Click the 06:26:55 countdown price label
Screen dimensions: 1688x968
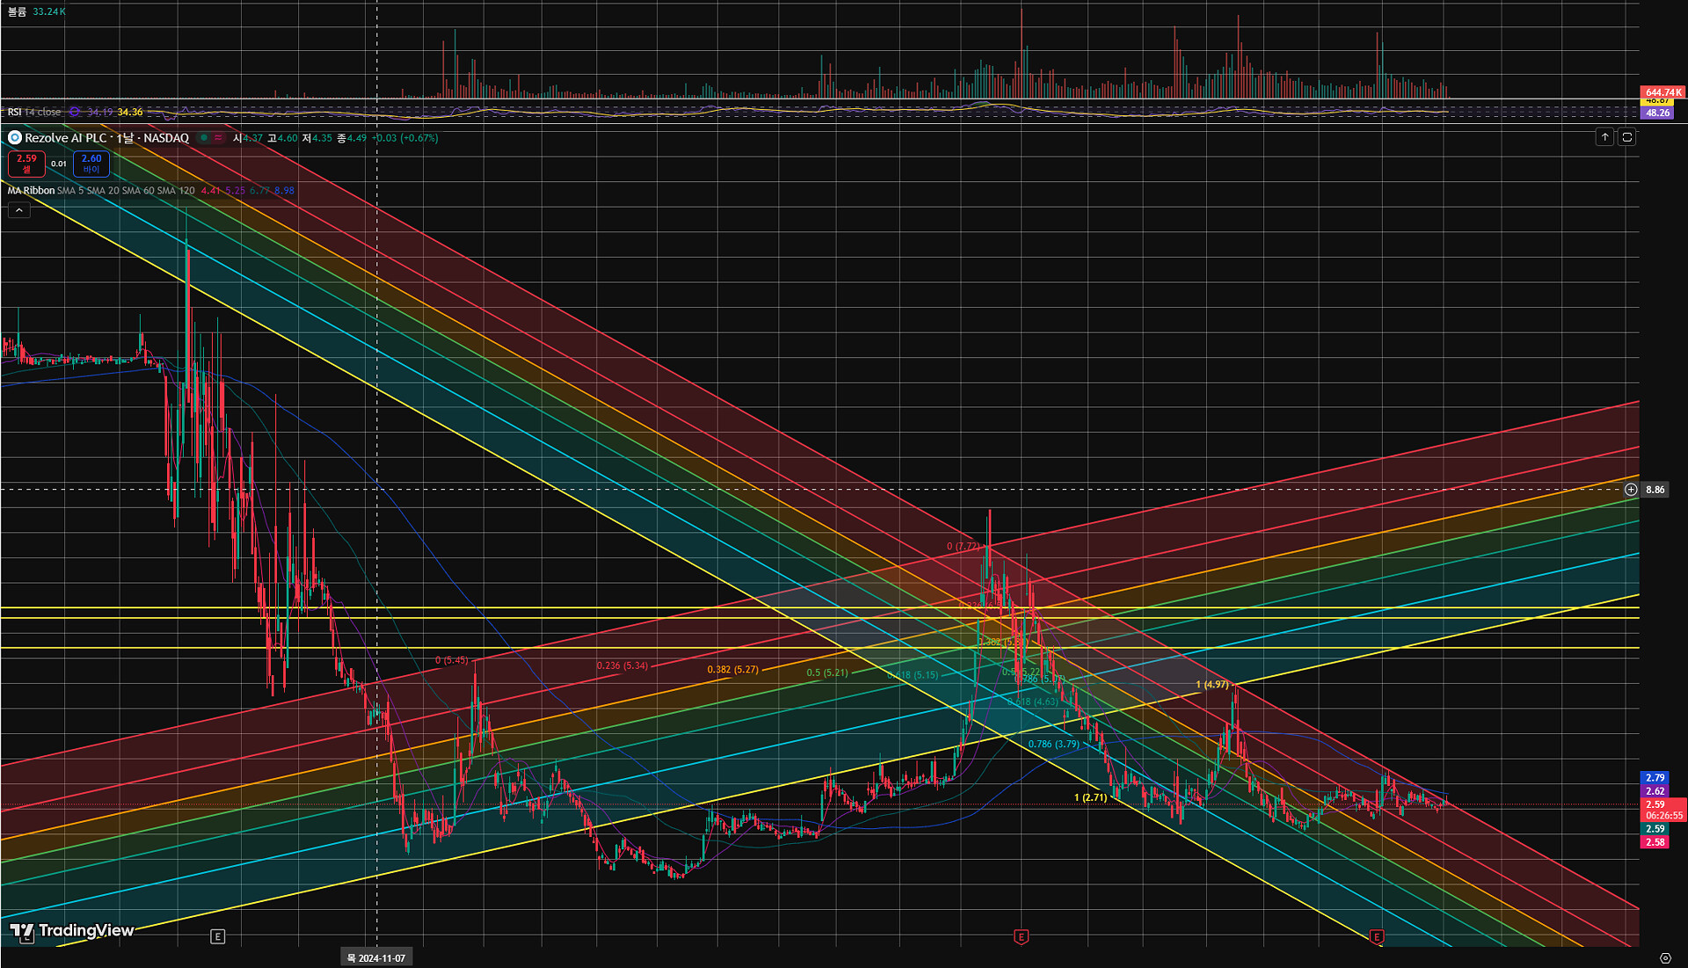tap(1664, 816)
